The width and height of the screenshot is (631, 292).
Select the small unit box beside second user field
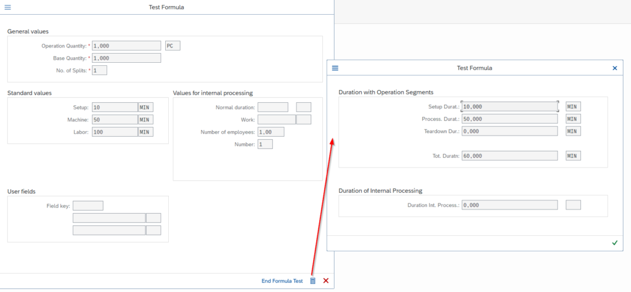coord(153,230)
